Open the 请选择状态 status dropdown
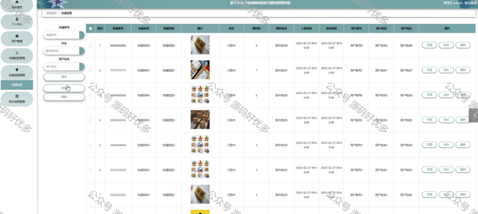Image resolution: width=478 pixels, height=214 pixels. 63,51
